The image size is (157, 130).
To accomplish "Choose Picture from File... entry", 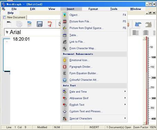I will (94, 21).
